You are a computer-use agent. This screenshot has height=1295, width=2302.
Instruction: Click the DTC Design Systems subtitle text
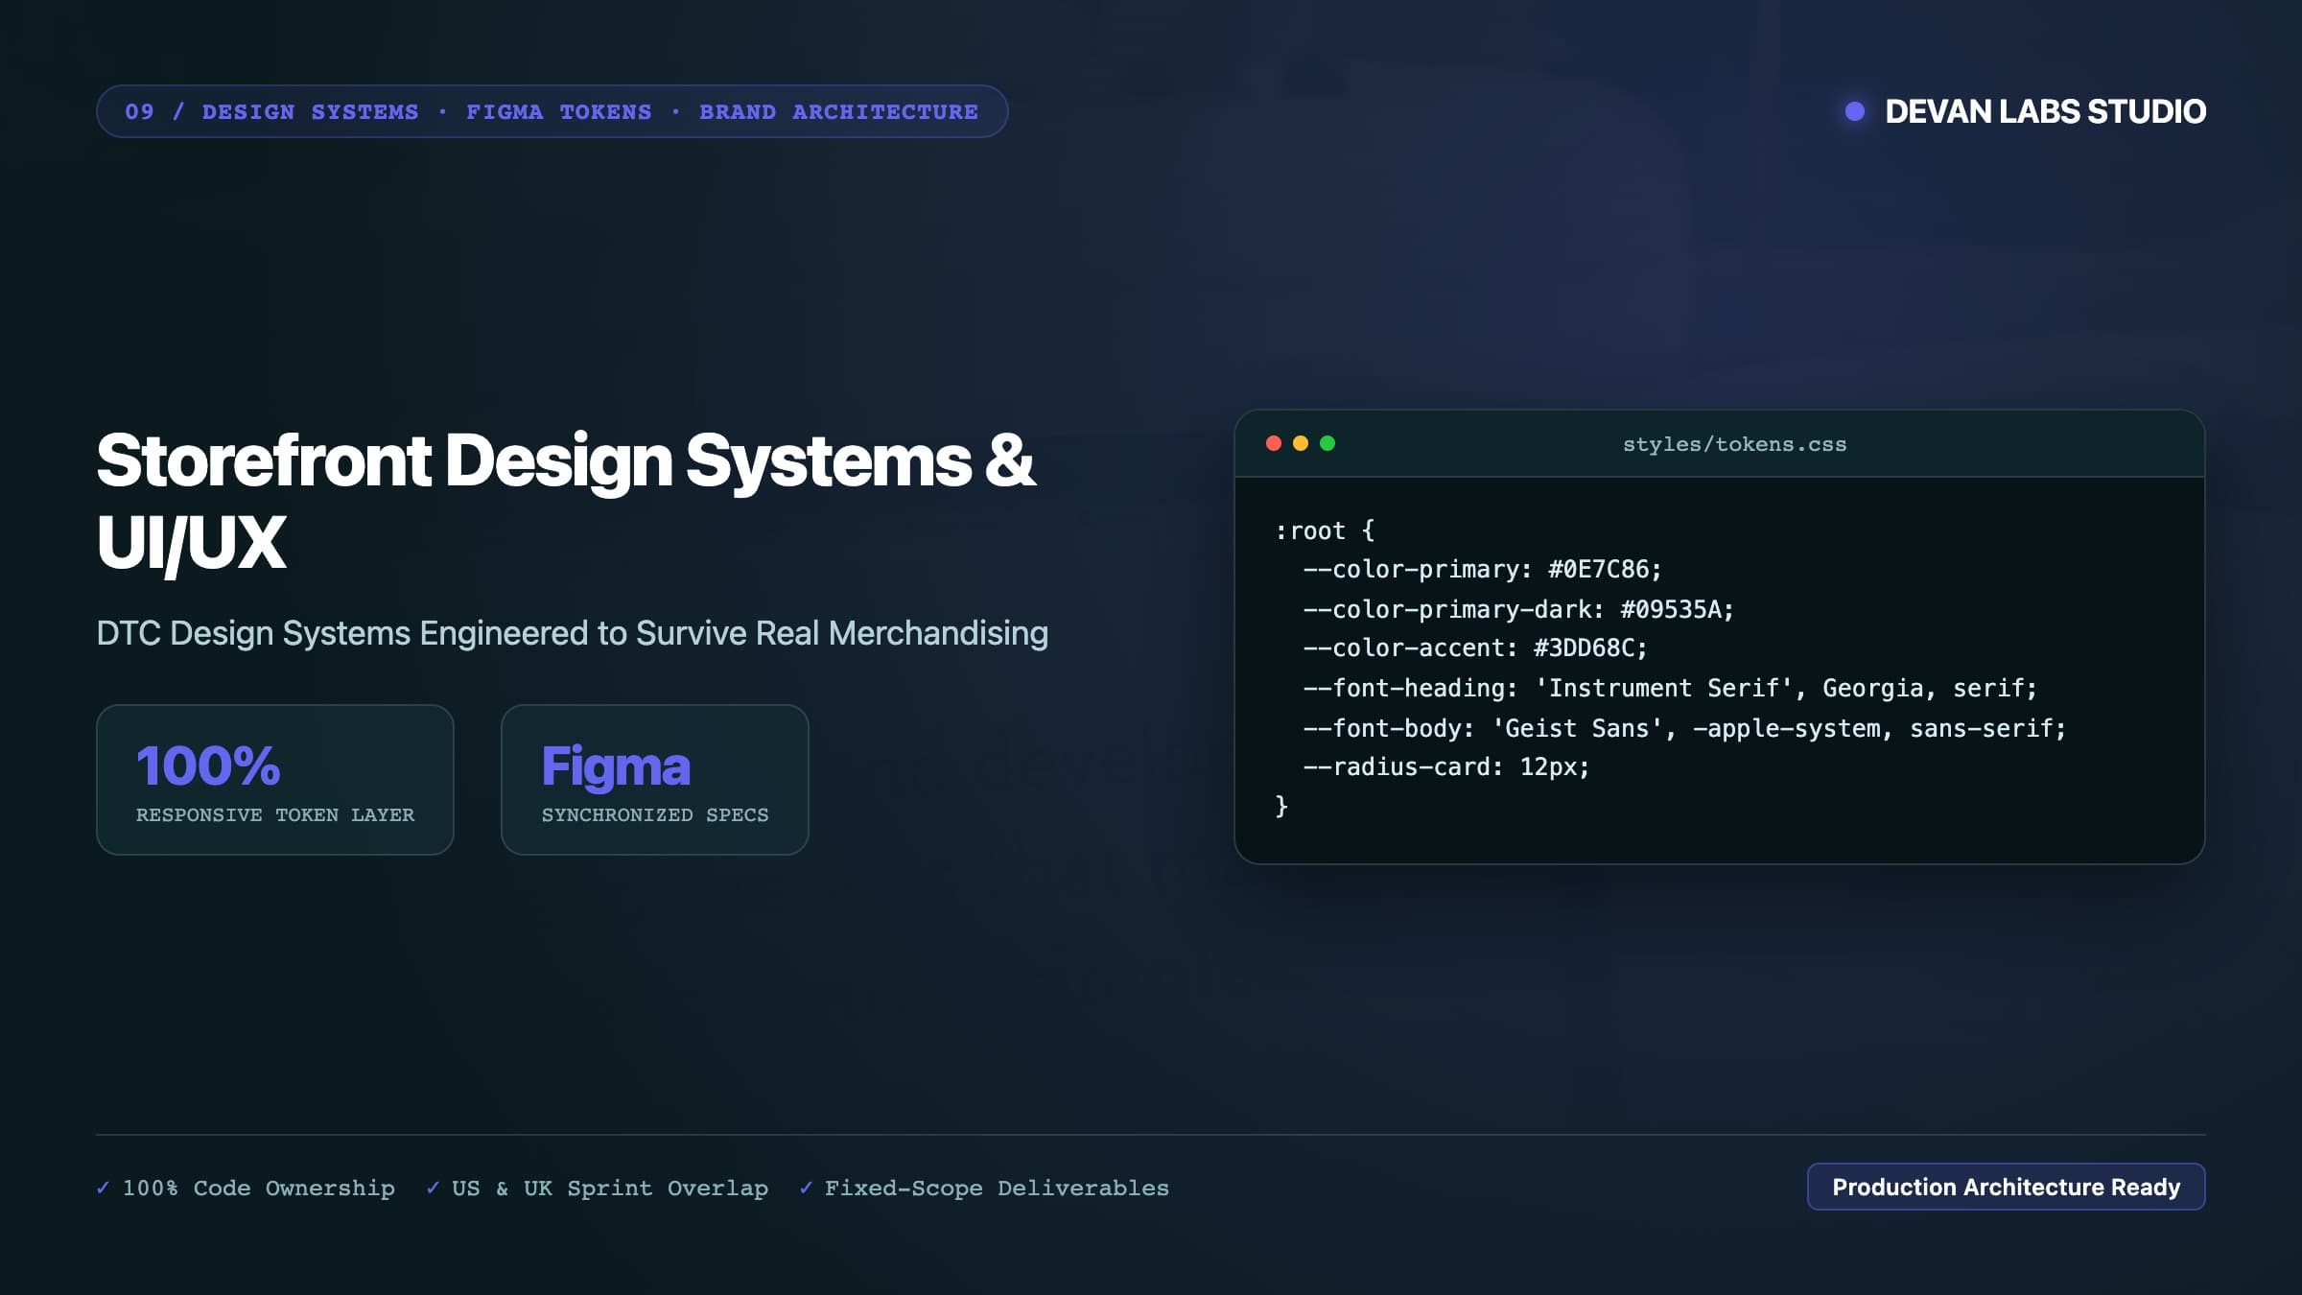coord(573,633)
